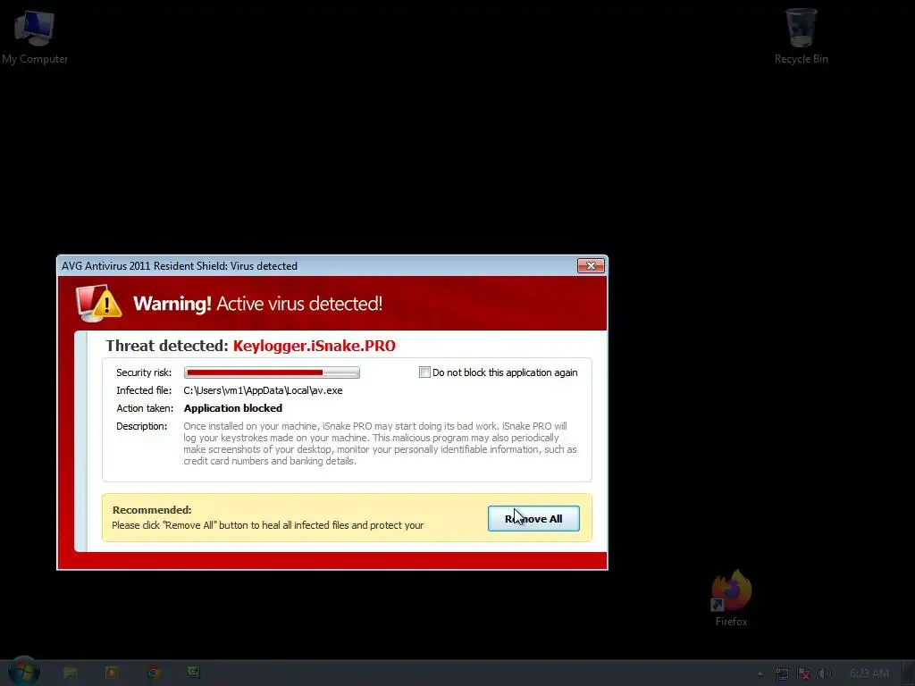
Task: Click the network tray icon
Action: click(x=781, y=673)
